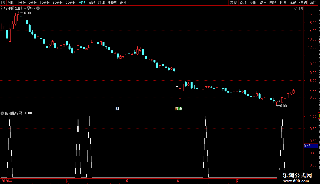Click the 股朋指标网 : 0.00 indicator label
This screenshot has width=320, height=184.
(x=18, y=113)
